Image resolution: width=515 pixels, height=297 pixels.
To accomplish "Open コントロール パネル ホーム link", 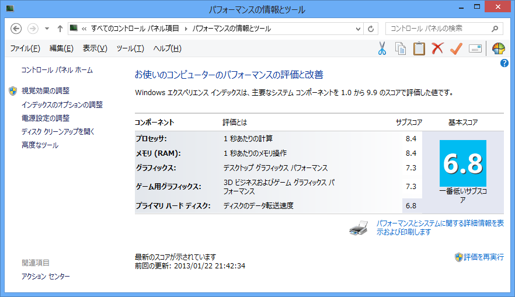I will point(57,70).
